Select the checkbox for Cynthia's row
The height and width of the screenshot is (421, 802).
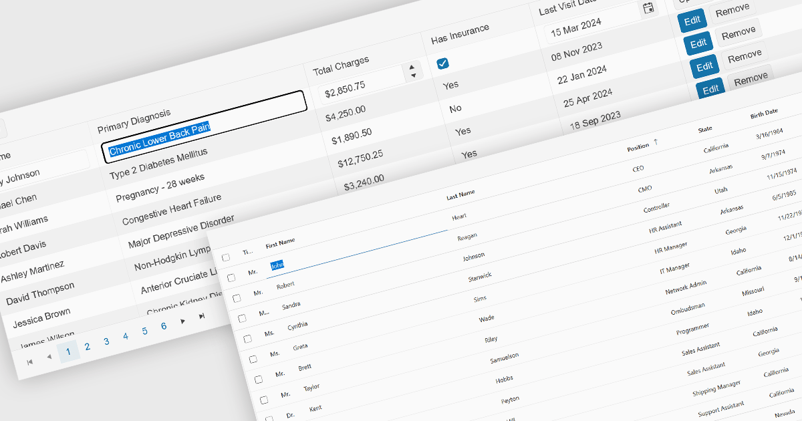247,339
